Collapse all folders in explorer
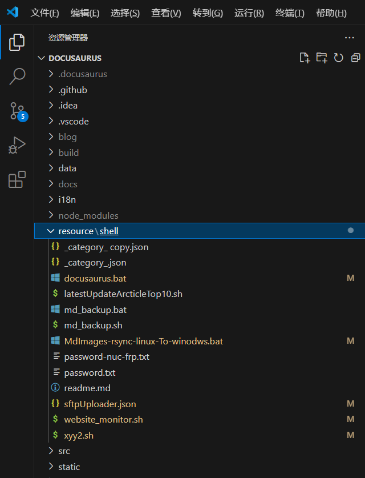Screen dimensions: 365x478 coord(355,58)
